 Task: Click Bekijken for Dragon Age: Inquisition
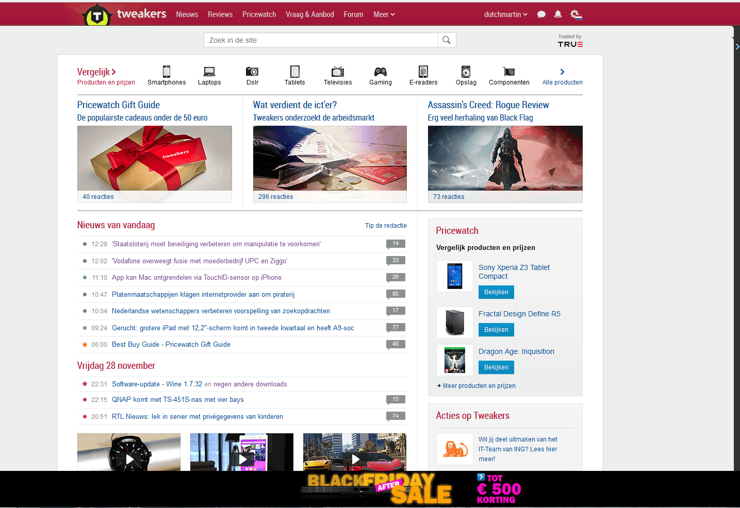[x=496, y=367]
